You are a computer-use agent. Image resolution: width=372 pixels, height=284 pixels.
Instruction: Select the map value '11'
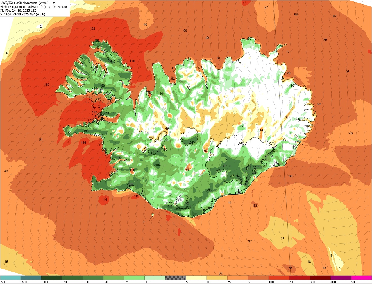pos(282,238)
